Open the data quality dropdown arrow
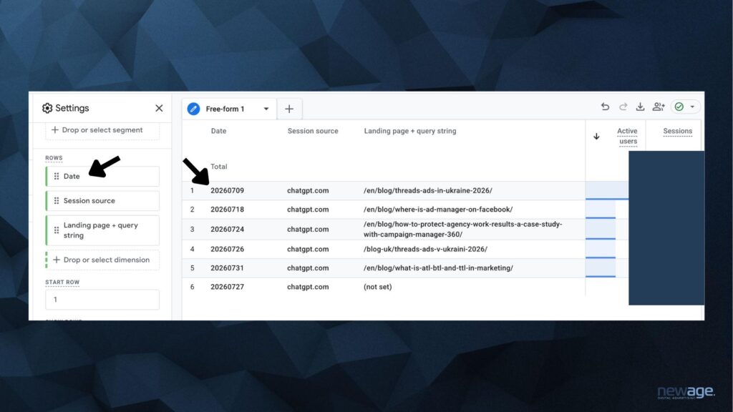 pos(692,107)
